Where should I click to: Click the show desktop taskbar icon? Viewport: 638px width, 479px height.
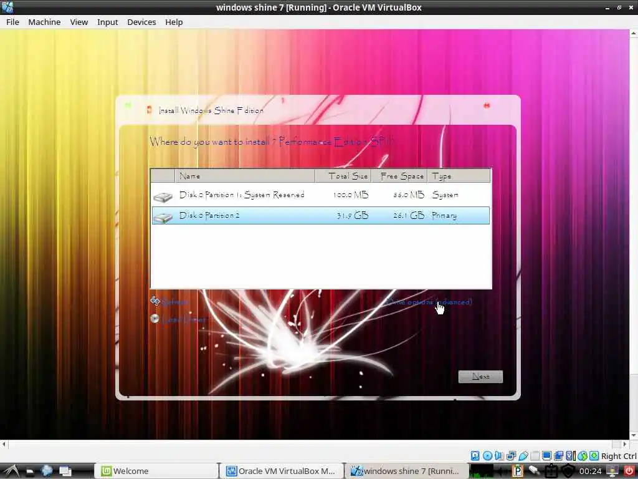[x=65, y=472]
